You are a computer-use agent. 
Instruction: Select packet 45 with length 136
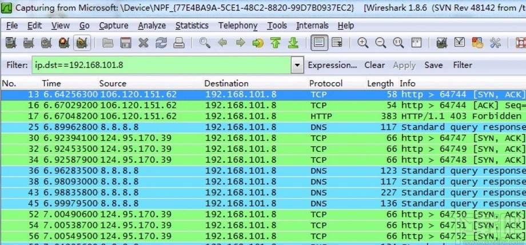[x=263, y=203]
